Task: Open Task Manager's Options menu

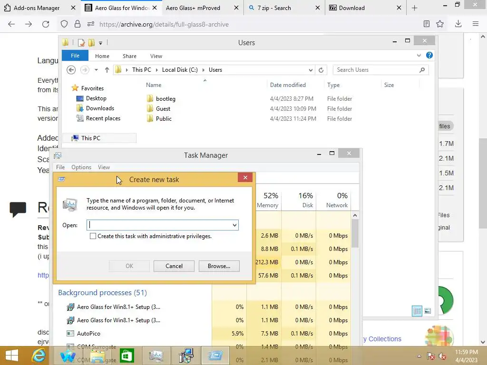Action: coord(81,167)
